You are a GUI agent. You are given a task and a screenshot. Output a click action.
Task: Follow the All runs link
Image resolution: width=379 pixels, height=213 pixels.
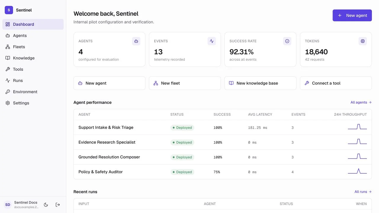point(363,192)
